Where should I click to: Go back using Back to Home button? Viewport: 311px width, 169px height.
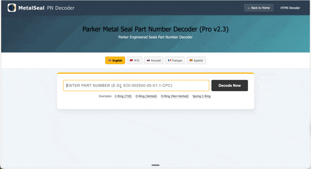(259, 8)
